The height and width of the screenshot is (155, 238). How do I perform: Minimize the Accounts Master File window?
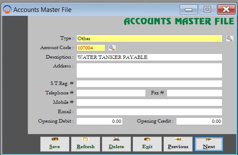pos(189,9)
